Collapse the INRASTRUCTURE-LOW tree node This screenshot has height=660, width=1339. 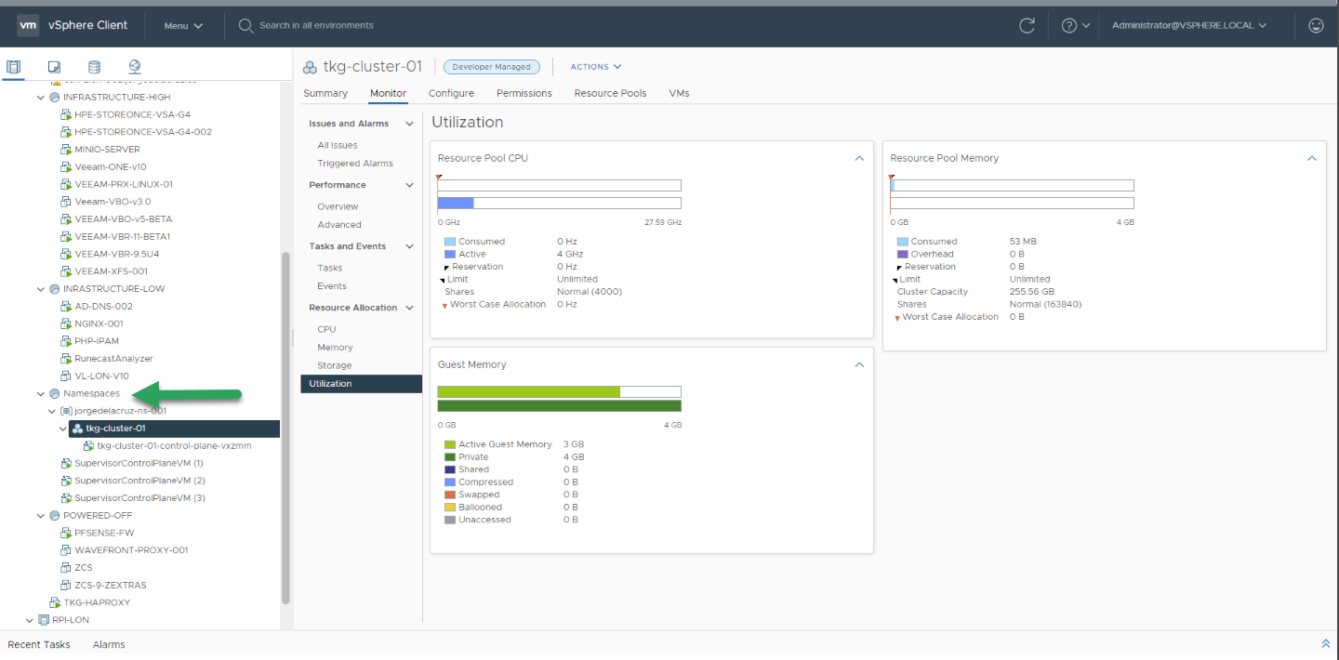pyautogui.click(x=41, y=289)
